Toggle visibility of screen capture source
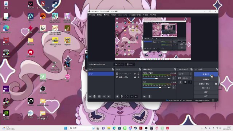Screen dimensions: 233x131 tap(135, 78)
